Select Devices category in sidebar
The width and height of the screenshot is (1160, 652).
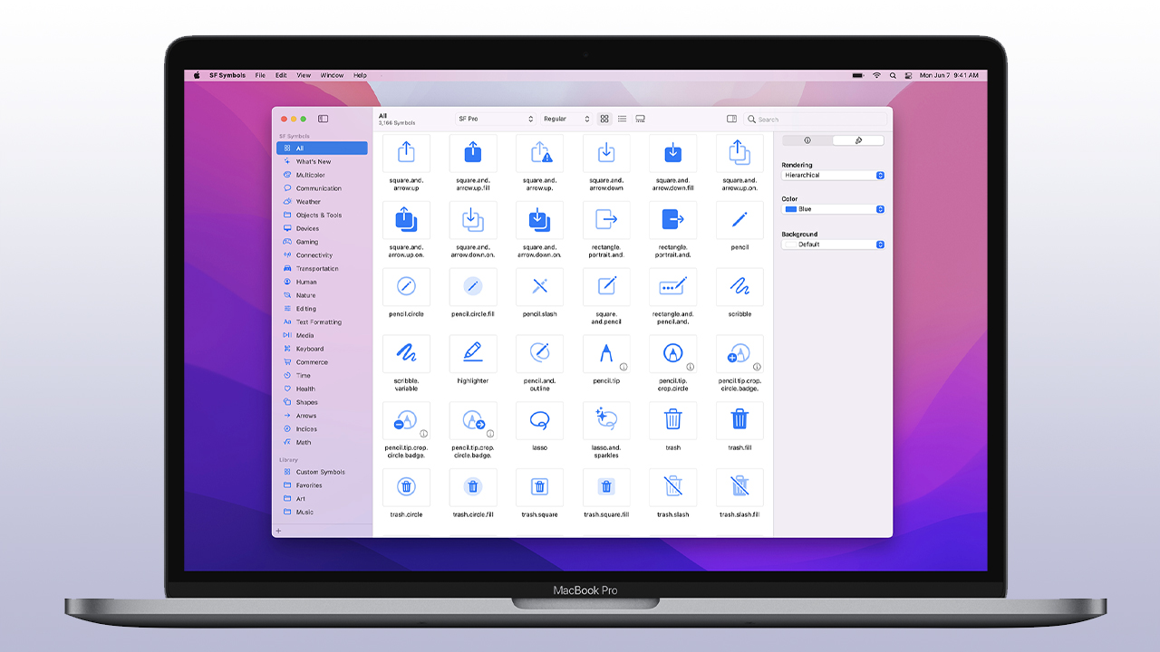pos(322,228)
